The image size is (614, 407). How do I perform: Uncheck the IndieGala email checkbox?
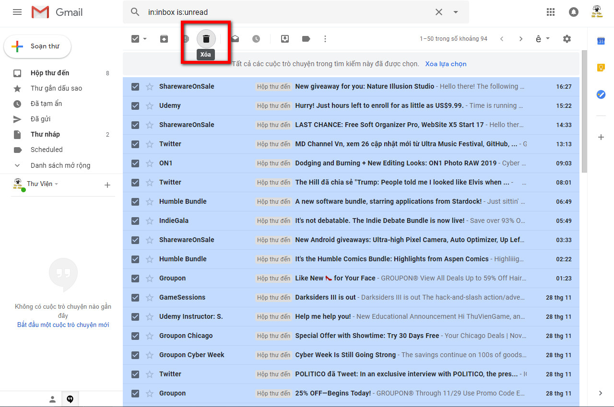pyautogui.click(x=135, y=221)
